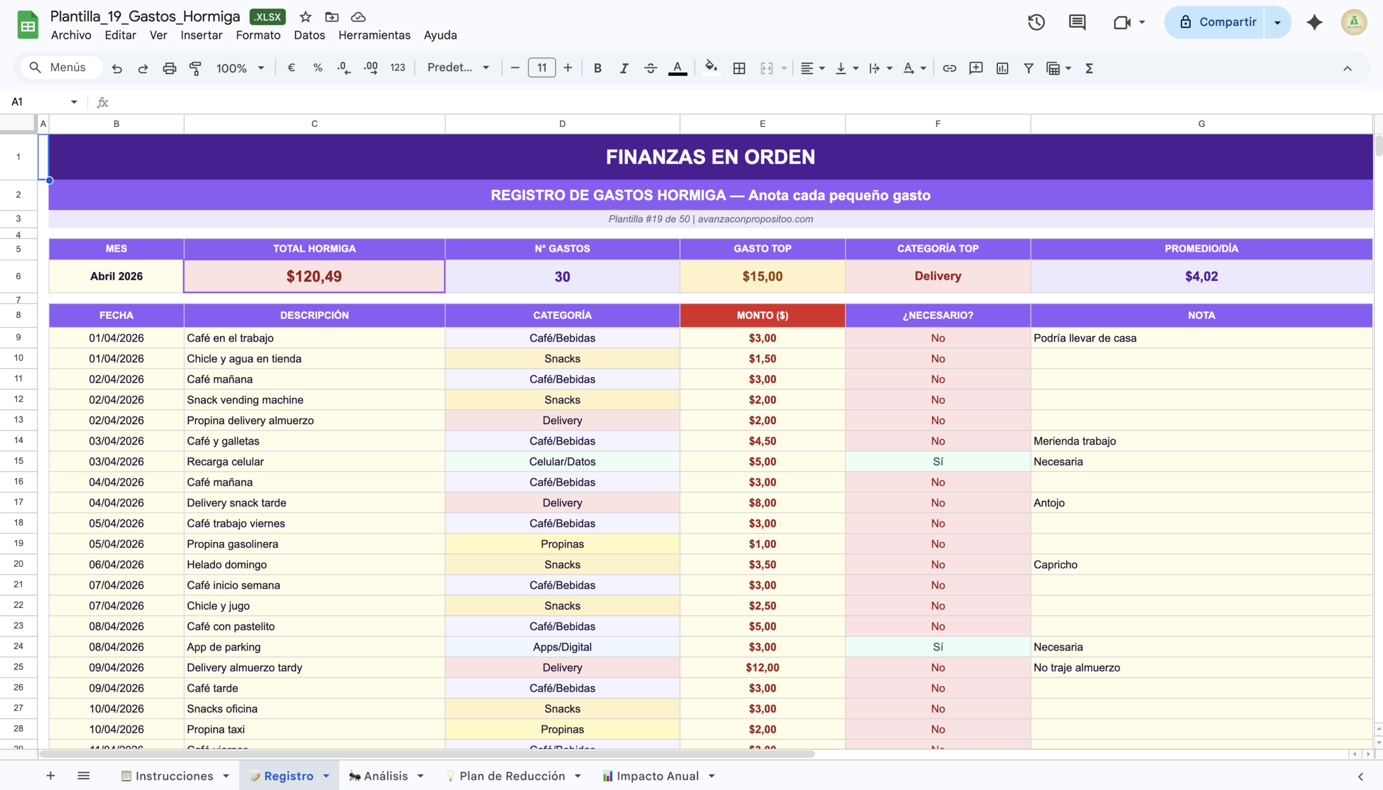Image resolution: width=1383 pixels, height=790 pixels.
Task: Open Registro sheet tab dropdown arrow
Action: (x=326, y=776)
